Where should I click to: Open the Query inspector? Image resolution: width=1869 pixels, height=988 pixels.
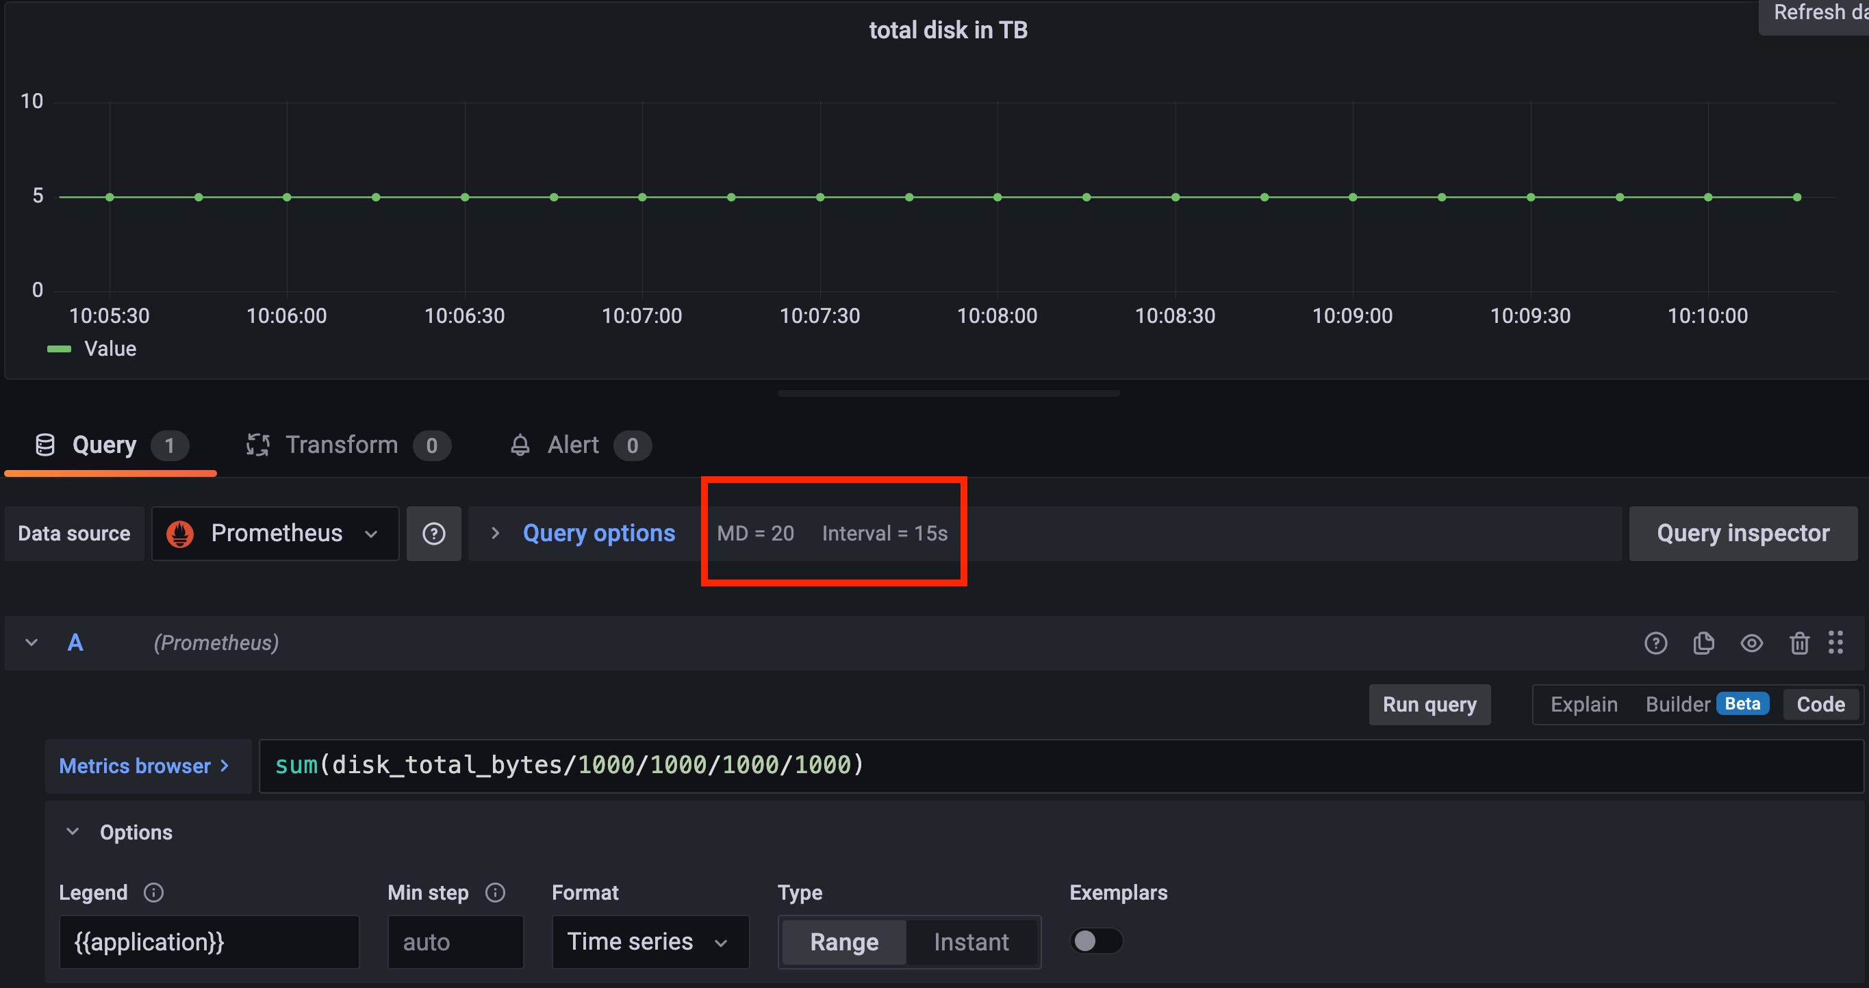(x=1743, y=534)
